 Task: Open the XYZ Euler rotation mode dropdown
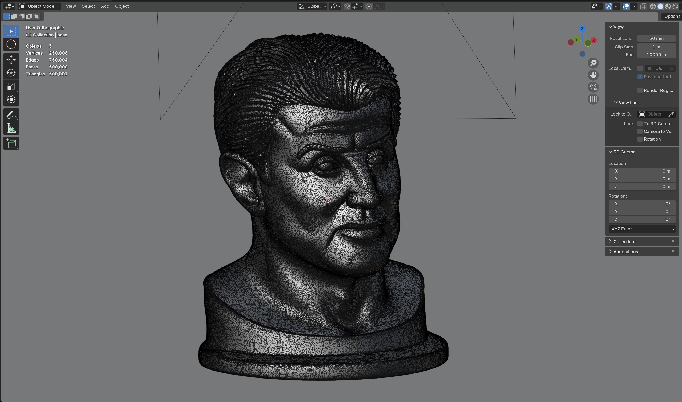642,229
